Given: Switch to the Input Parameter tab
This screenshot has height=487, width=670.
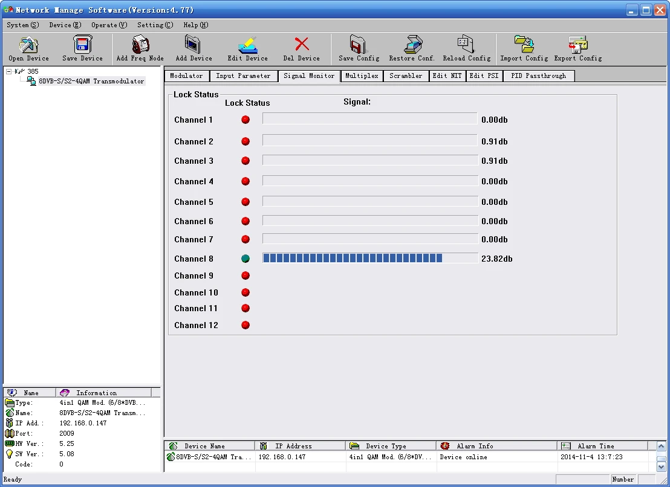Looking at the screenshot, I should [243, 76].
